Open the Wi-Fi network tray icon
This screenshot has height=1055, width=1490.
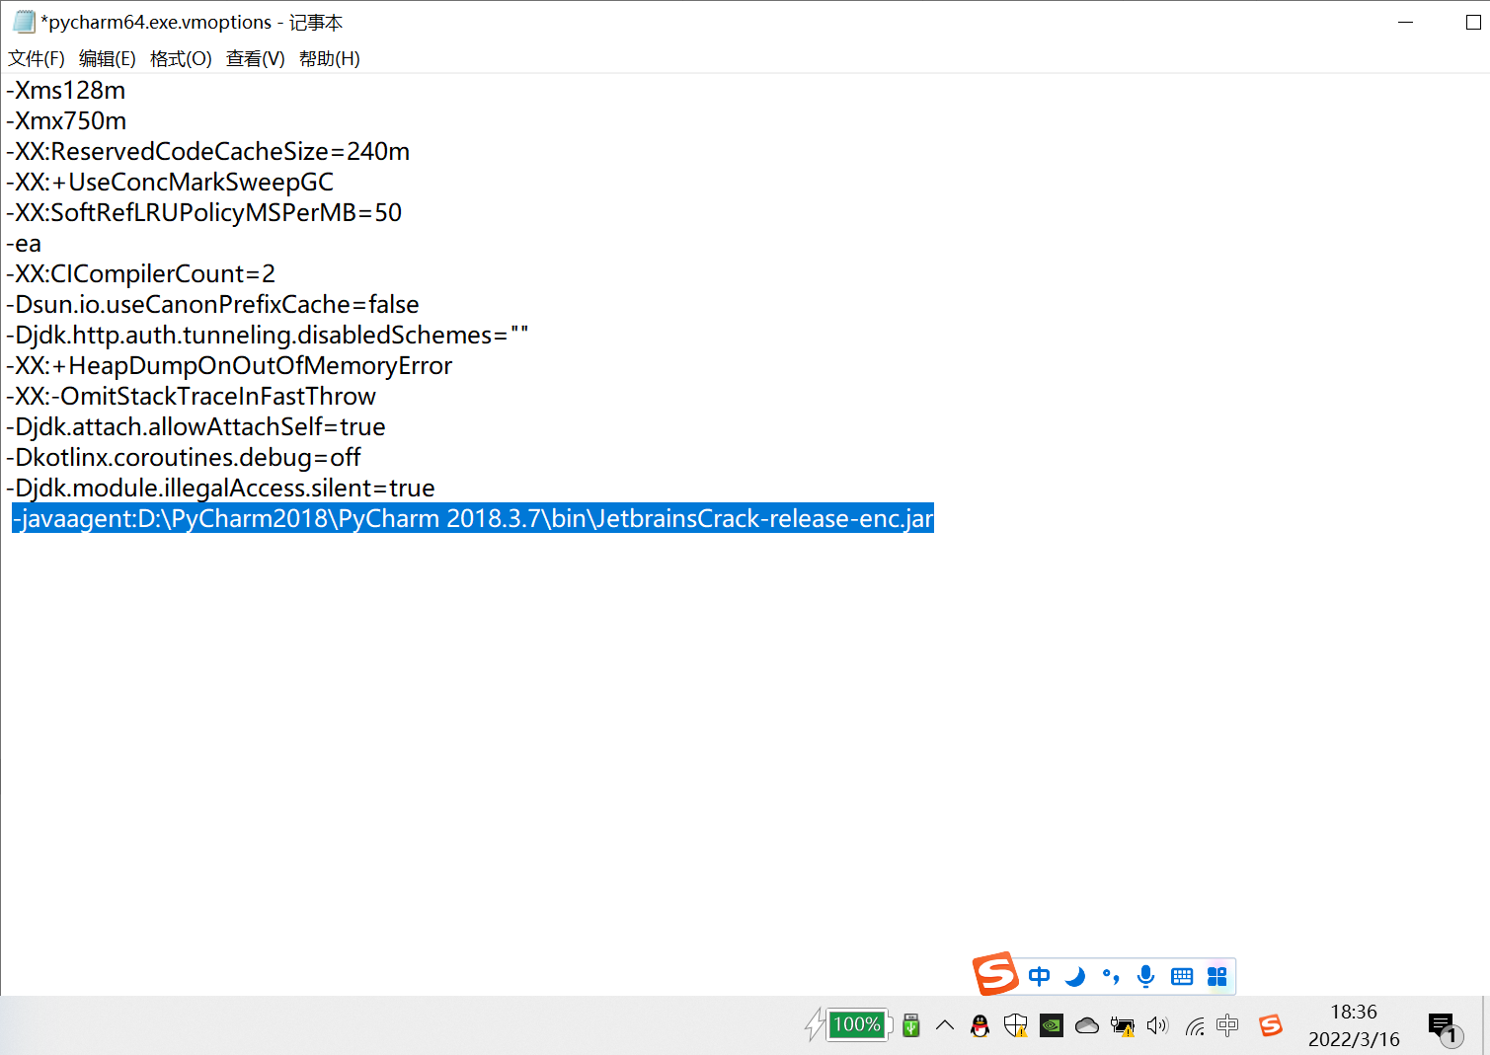1195,1026
